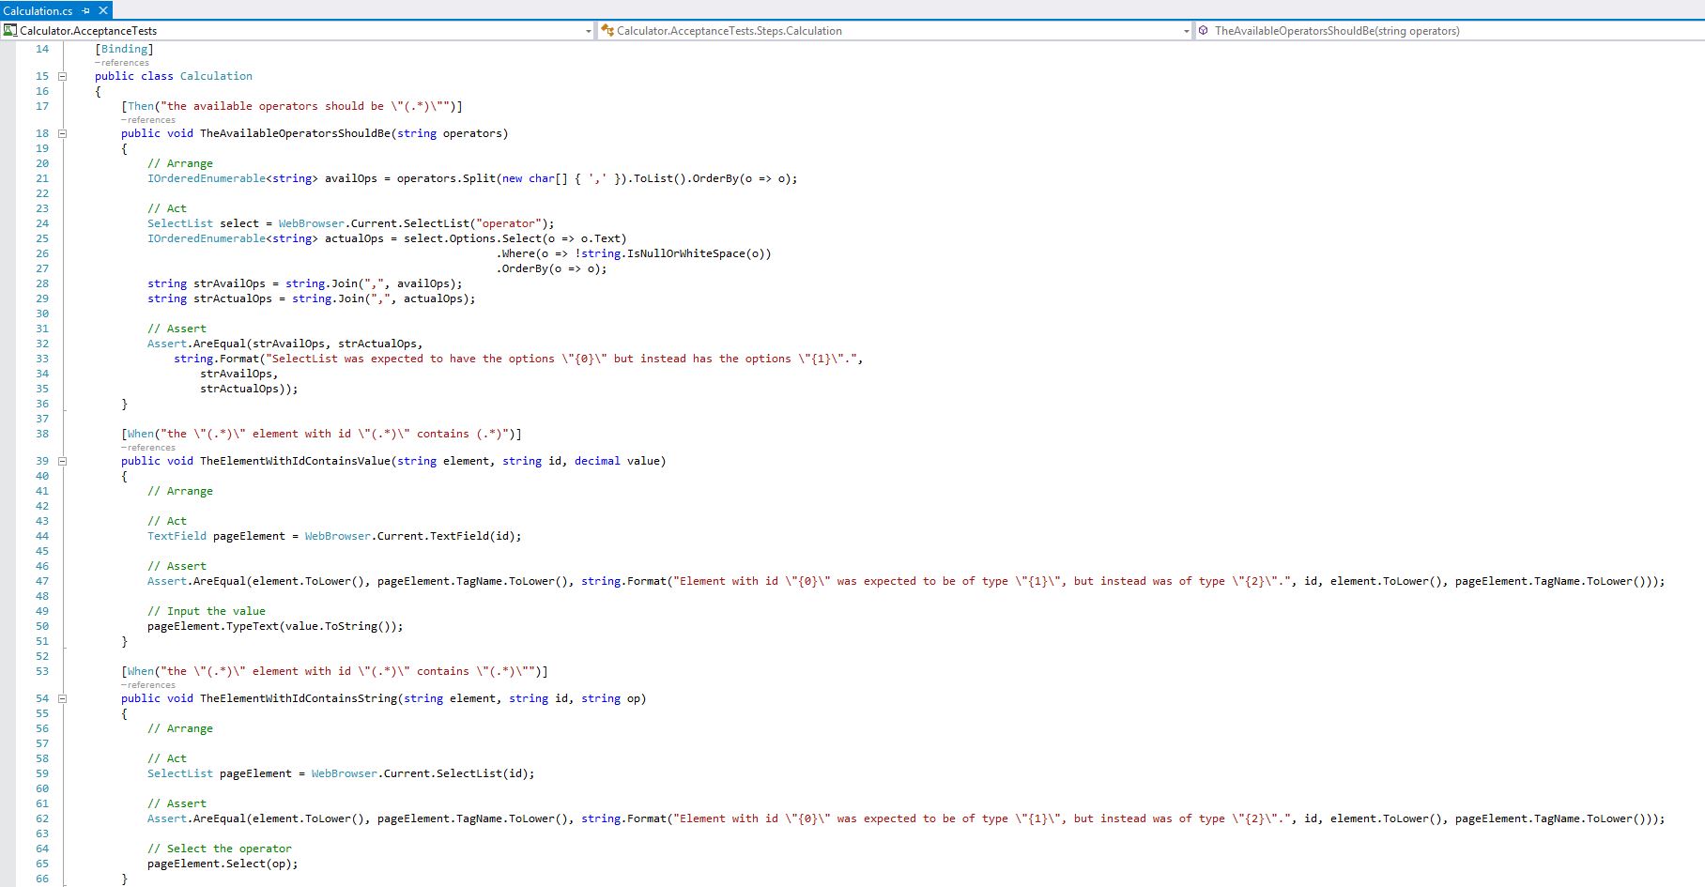Click the decimal keyword on line 39
Image resolution: width=1705 pixels, height=887 pixels.
[x=597, y=461]
